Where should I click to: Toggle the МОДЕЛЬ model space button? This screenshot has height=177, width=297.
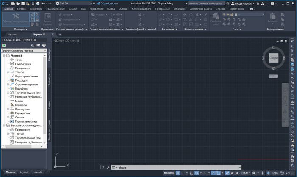pos(168,173)
